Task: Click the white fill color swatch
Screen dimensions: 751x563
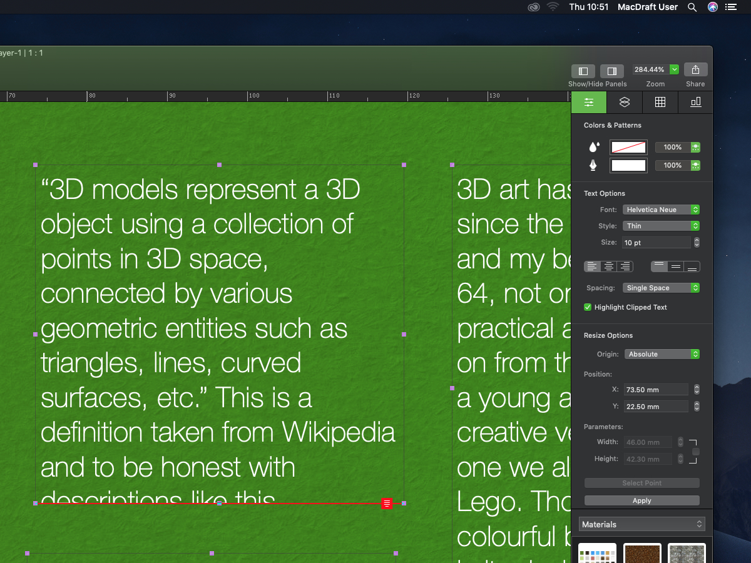Action: coord(628,165)
